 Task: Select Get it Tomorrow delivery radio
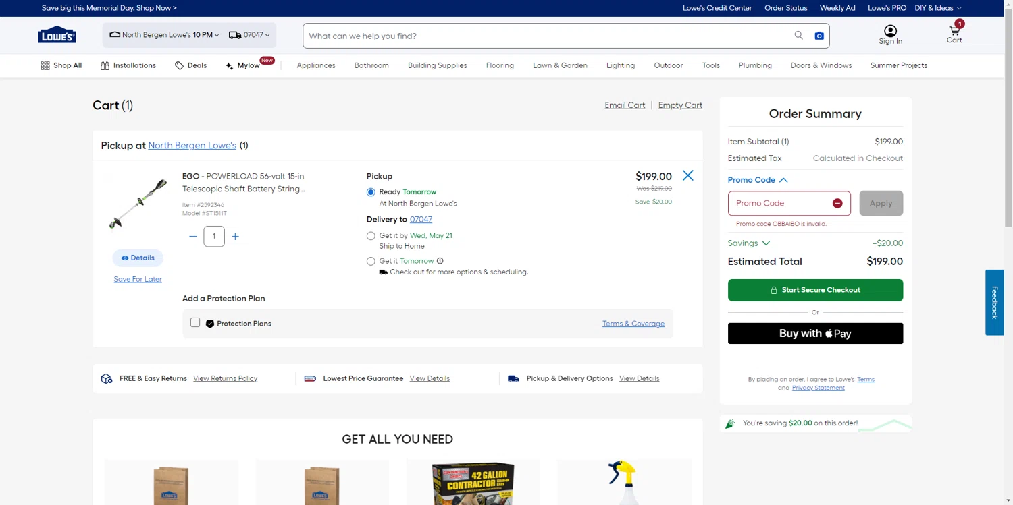371,261
